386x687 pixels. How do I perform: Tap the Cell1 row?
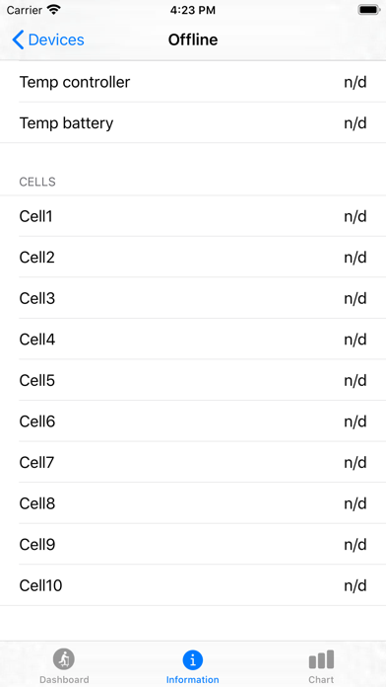coord(193,216)
